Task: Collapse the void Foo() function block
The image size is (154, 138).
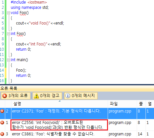Action: click(8, 13)
